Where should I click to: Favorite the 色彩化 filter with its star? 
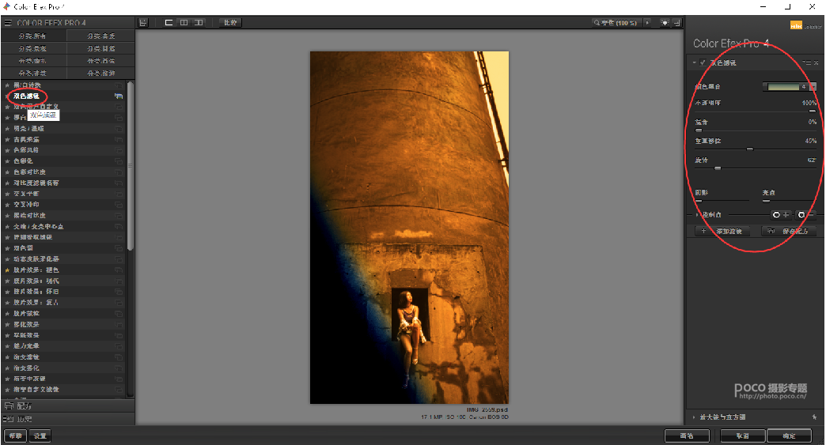tap(7, 161)
